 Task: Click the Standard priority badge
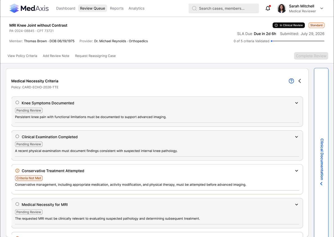(x=316, y=25)
